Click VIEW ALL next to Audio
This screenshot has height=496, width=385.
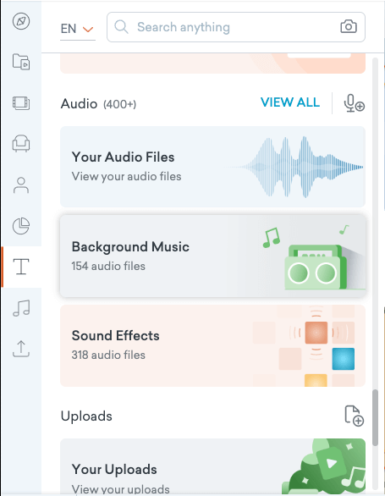290,102
